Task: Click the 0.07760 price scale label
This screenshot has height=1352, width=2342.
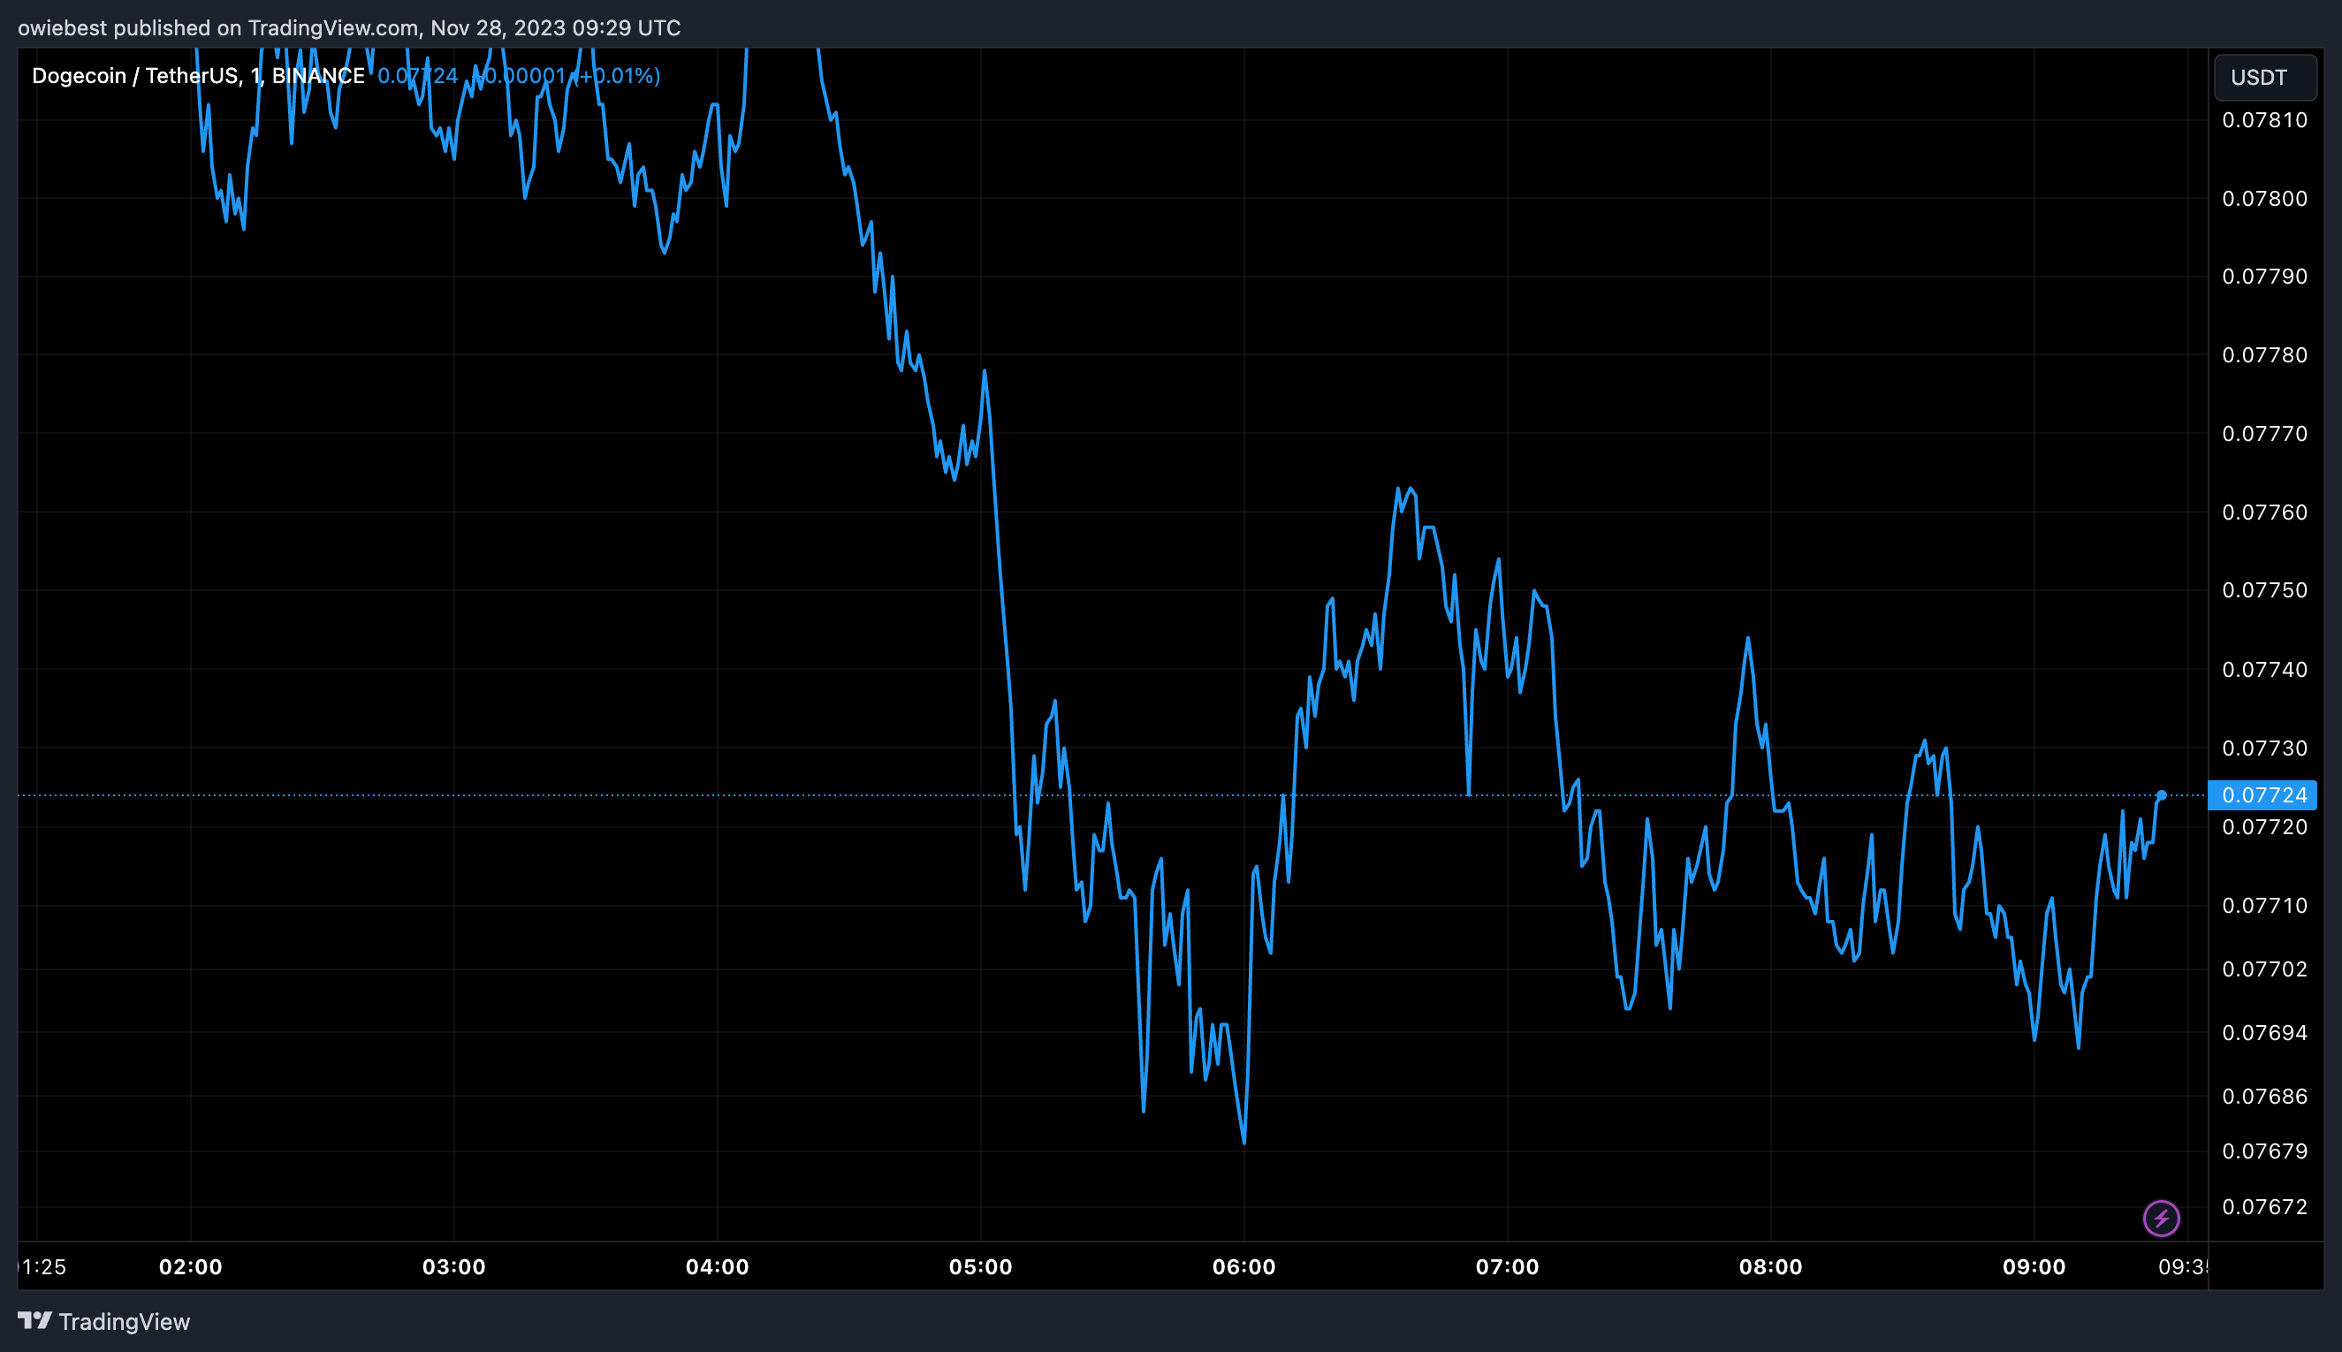Action: [x=2264, y=512]
